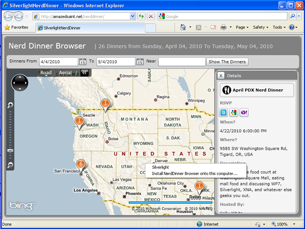The height and width of the screenshot is (229, 305).
Task: Open the Page dropdown menu
Action: coord(242,27)
